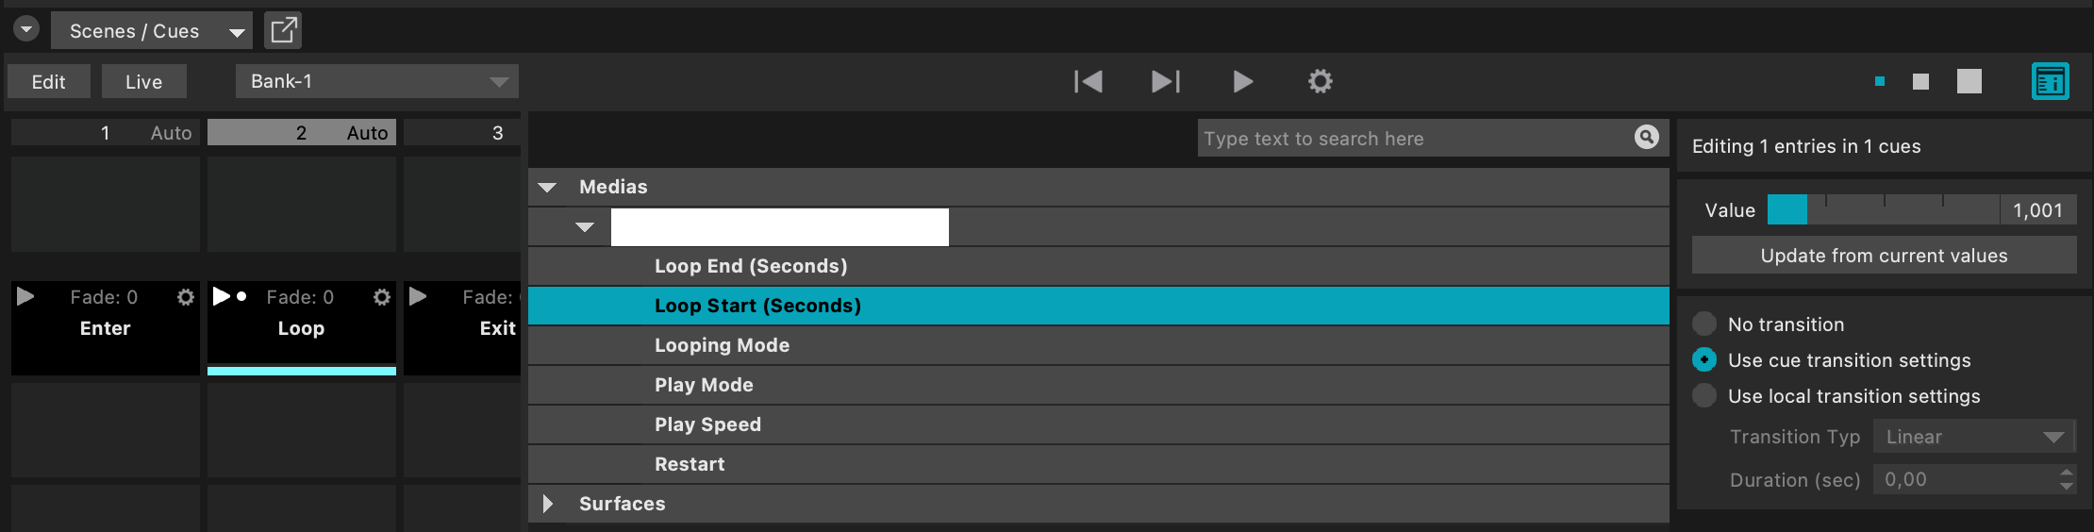Open the Bank-1 dropdown
The height and width of the screenshot is (532, 2094).
376,82
